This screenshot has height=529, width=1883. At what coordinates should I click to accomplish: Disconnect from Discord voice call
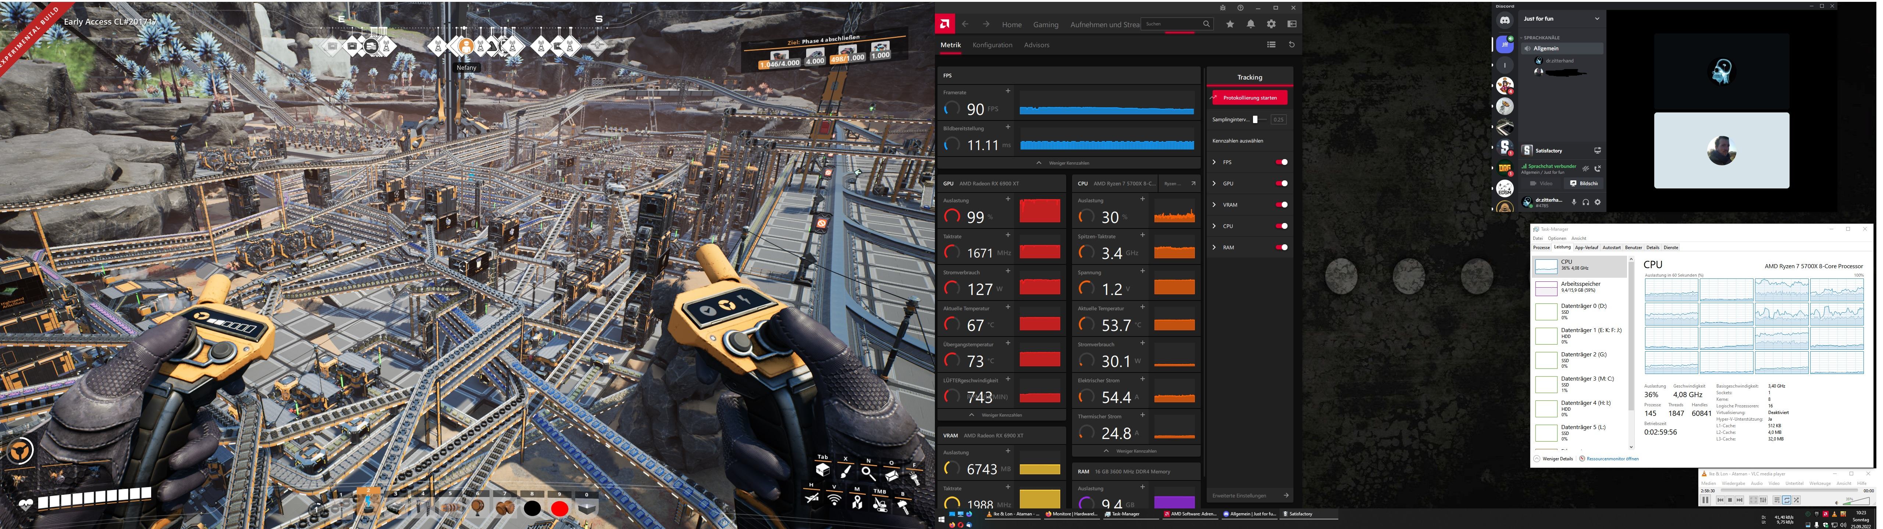tap(1597, 169)
